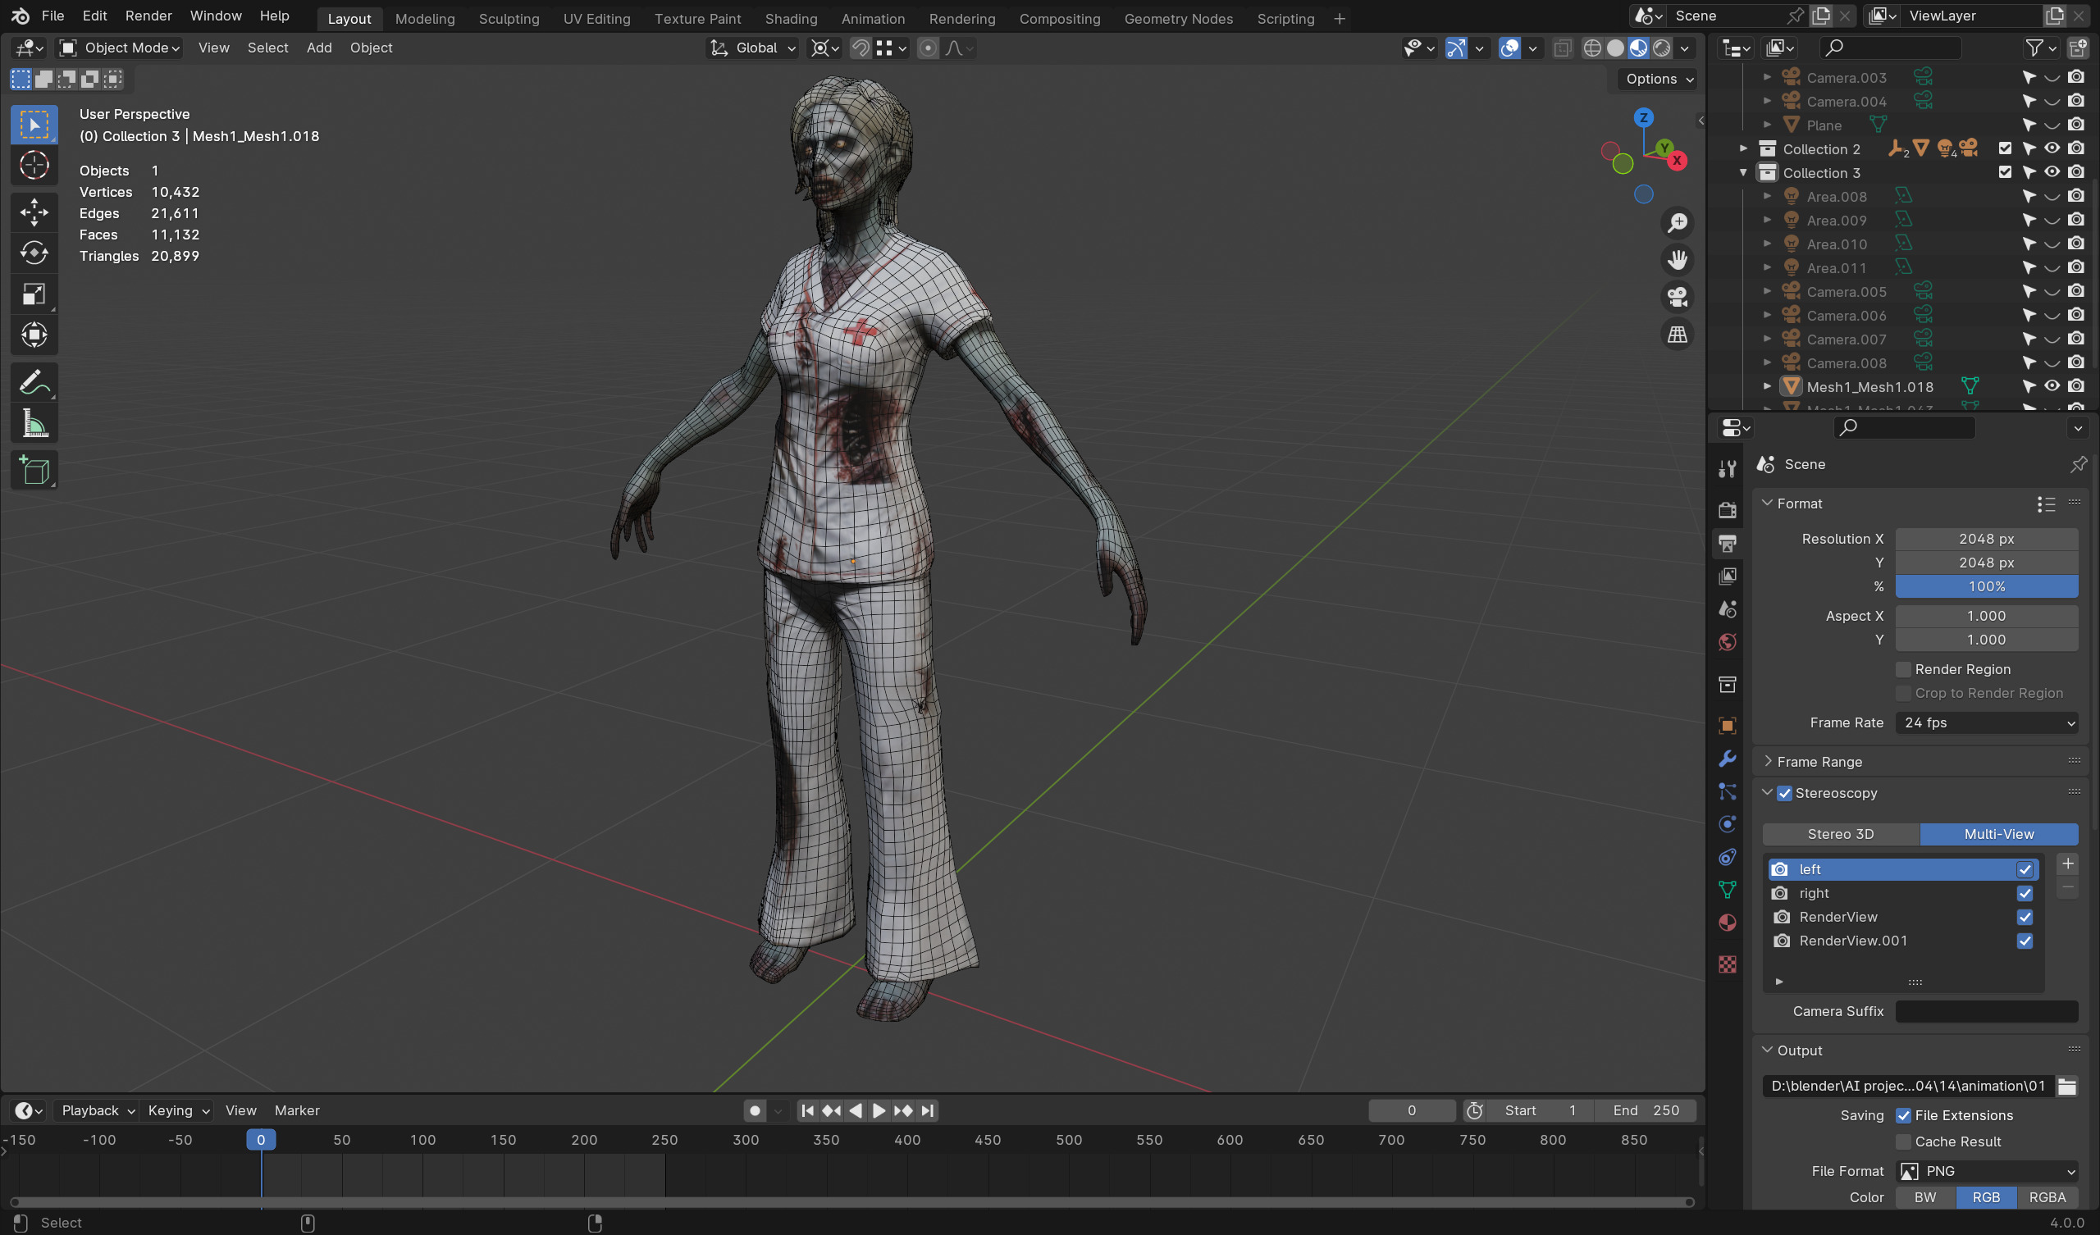Toggle the Stereoscopy checkbox
Viewport: 2100px width, 1235px height.
click(x=1784, y=793)
